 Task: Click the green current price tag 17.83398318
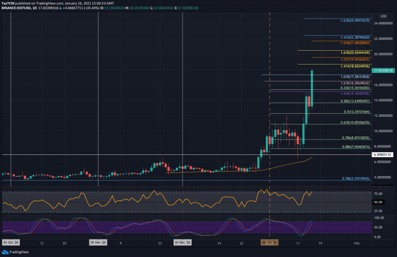384,70
